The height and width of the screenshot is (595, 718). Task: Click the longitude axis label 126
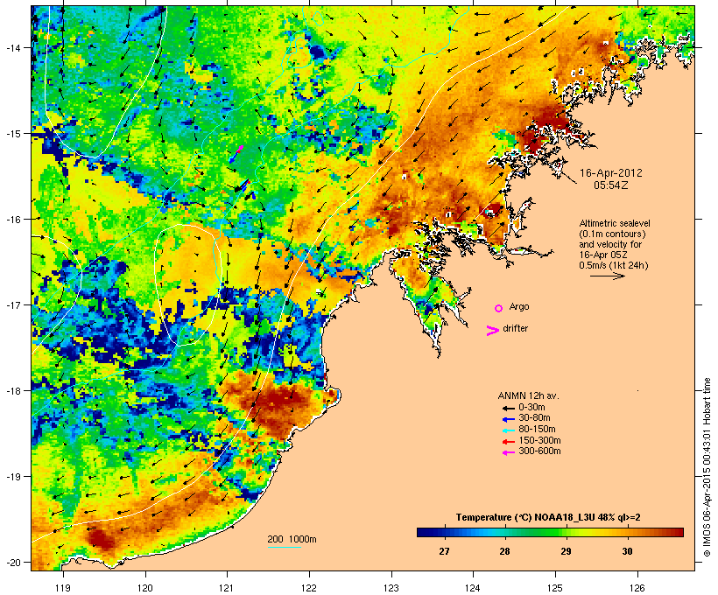coord(637,588)
